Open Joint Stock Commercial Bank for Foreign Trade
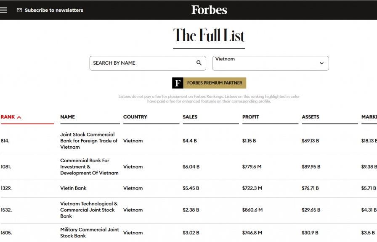Image resolution: width=377 pixels, height=242 pixels. pos(89,141)
